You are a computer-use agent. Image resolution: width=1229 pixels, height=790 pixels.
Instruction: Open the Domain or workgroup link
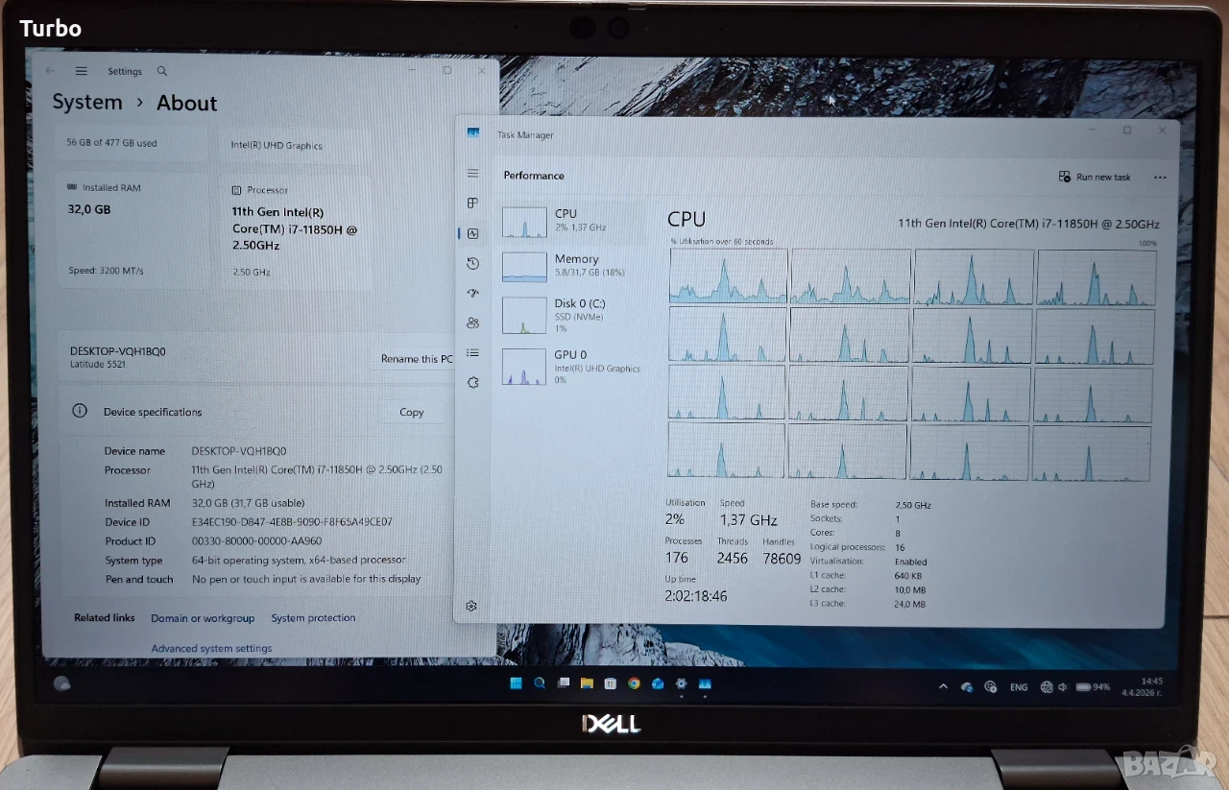(x=203, y=618)
